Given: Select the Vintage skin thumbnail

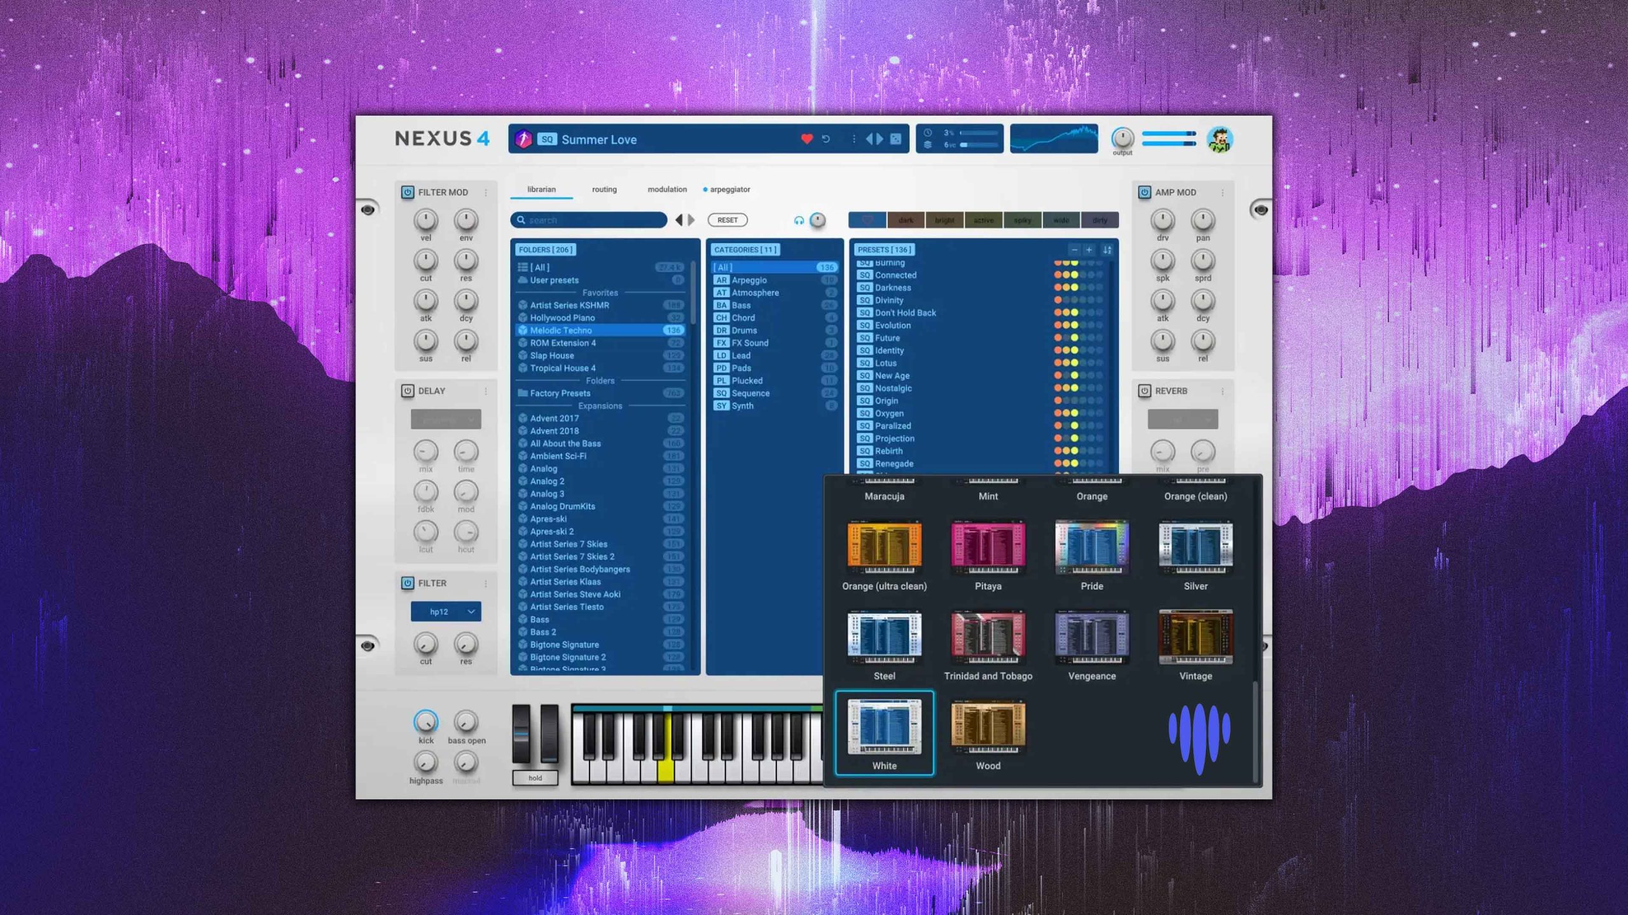Looking at the screenshot, I should (x=1196, y=637).
